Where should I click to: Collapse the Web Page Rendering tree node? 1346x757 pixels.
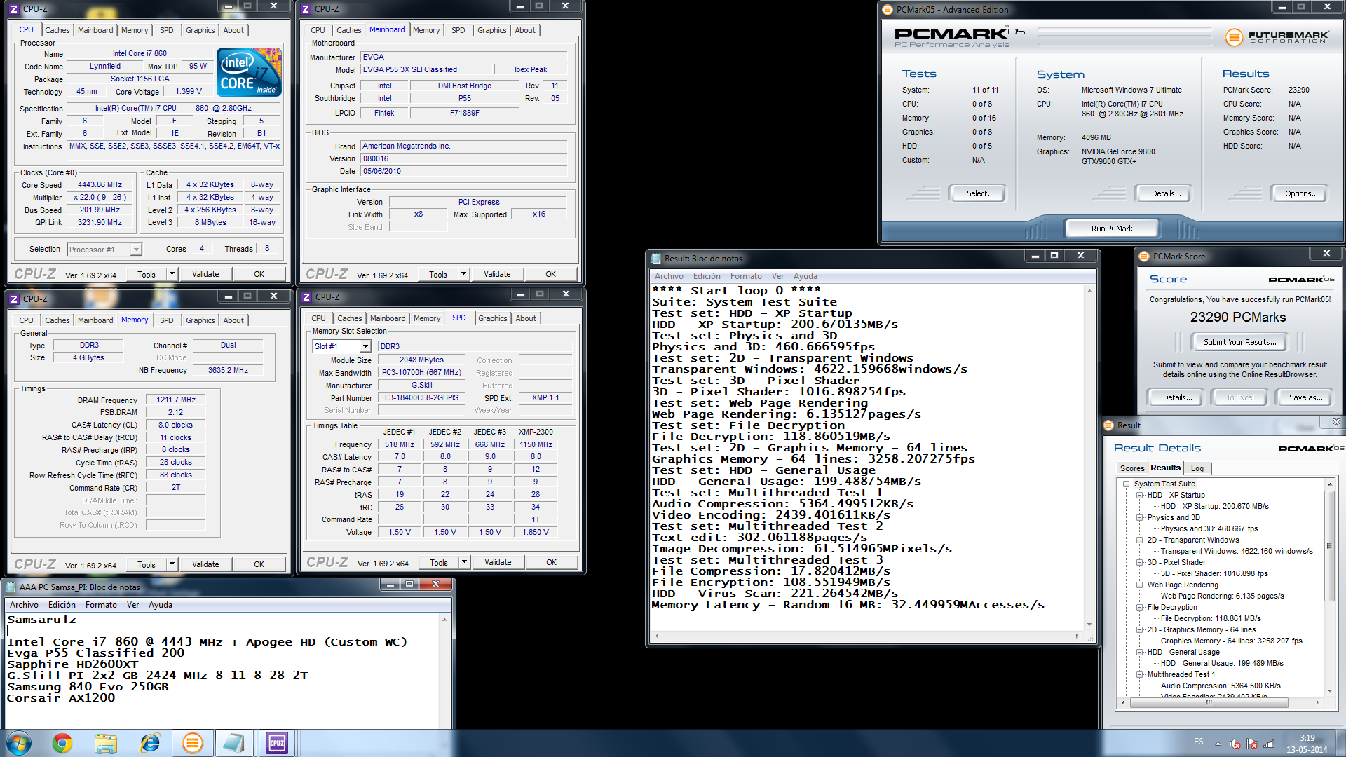(x=1140, y=585)
